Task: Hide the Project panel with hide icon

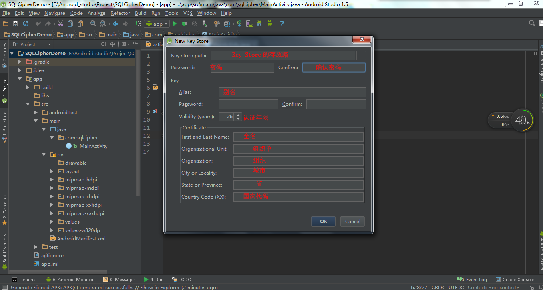Action: [135, 44]
